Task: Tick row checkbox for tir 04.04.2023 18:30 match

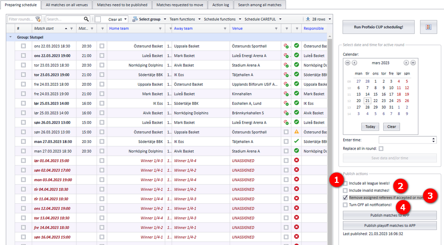Action: [23, 189]
